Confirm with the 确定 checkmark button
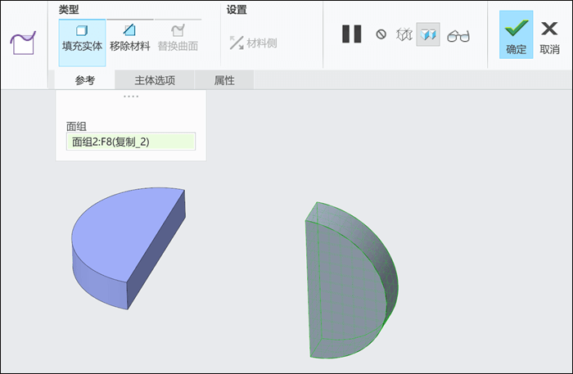 point(516,34)
